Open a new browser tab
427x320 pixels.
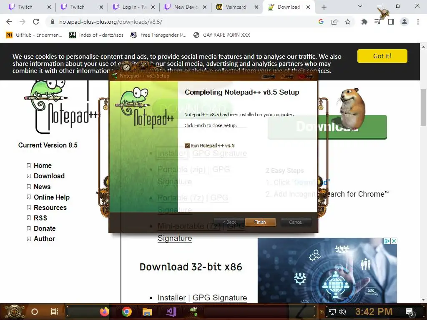pyautogui.click(x=324, y=7)
